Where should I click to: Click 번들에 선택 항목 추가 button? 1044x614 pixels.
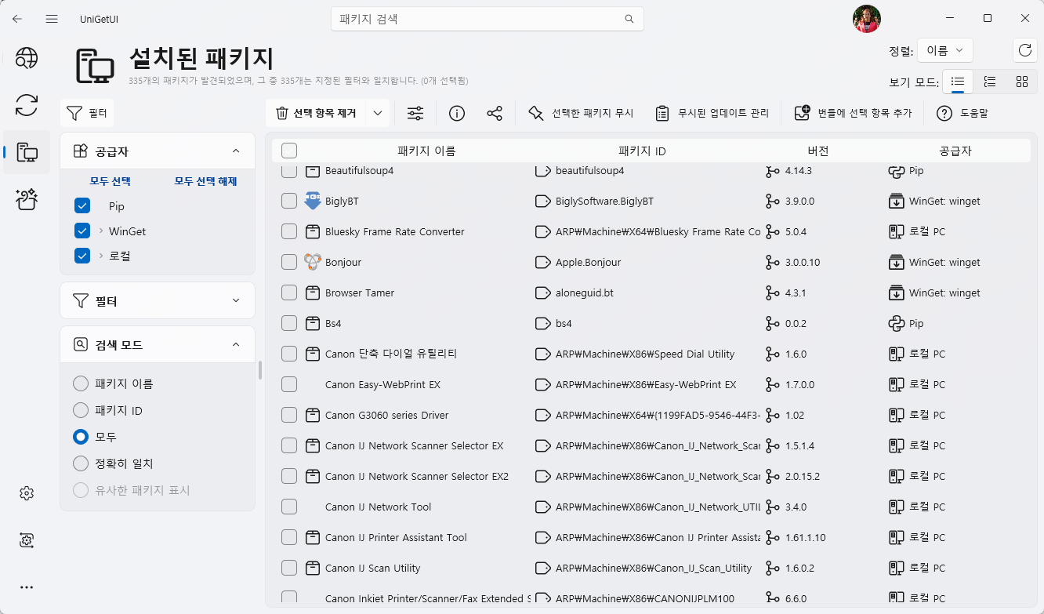[x=853, y=114]
